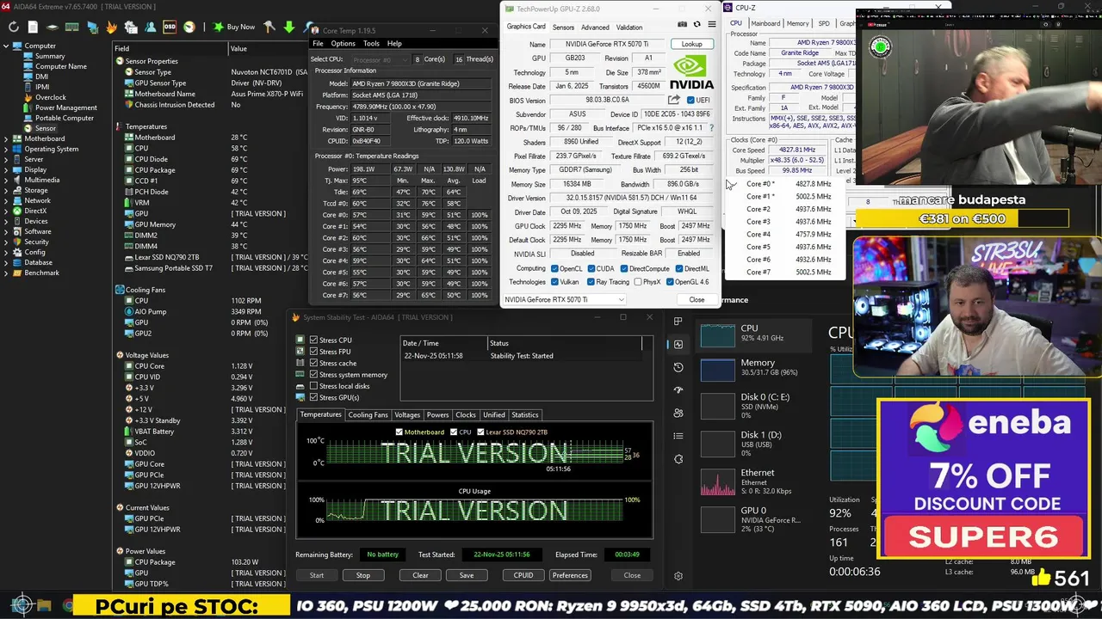The height and width of the screenshot is (619, 1102).
Task: Click the CPUID button in Stability Test
Action: click(x=523, y=575)
